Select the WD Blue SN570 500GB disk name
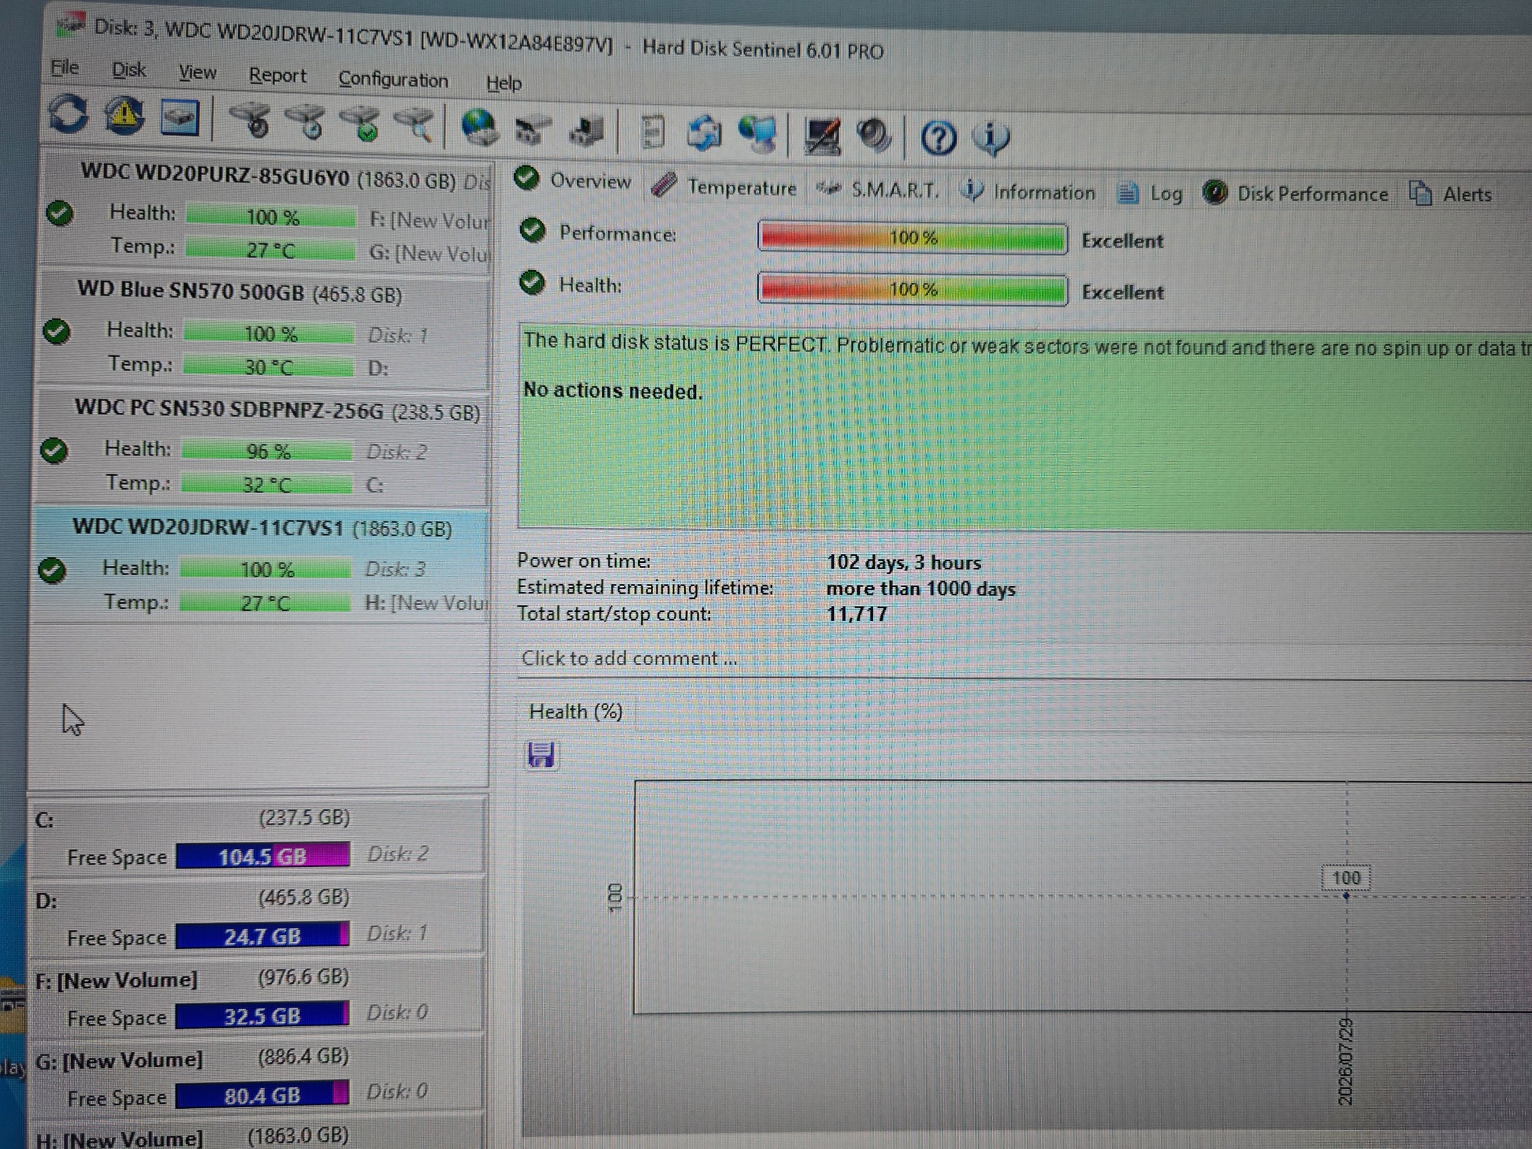This screenshot has width=1532, height=1149. pyautogui.click(x=190, y=291)
